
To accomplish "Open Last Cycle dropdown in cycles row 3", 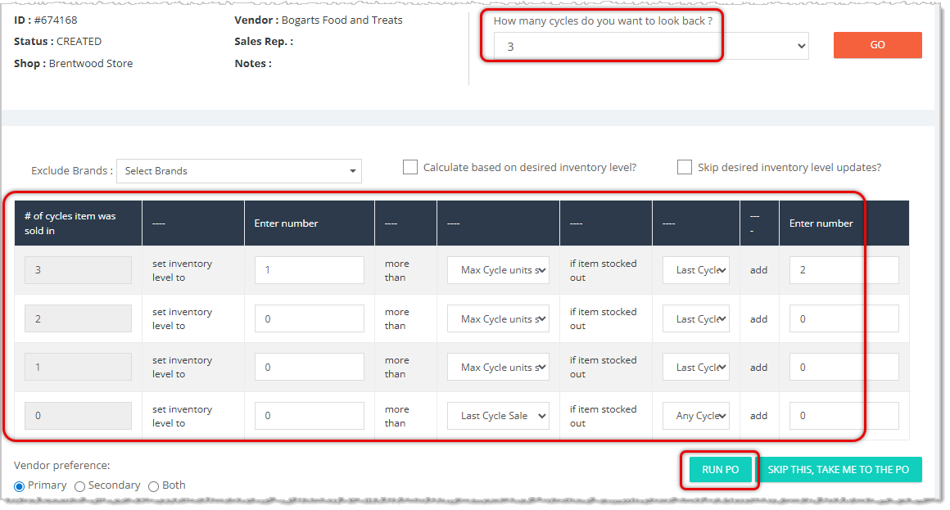I will [695, 270].
